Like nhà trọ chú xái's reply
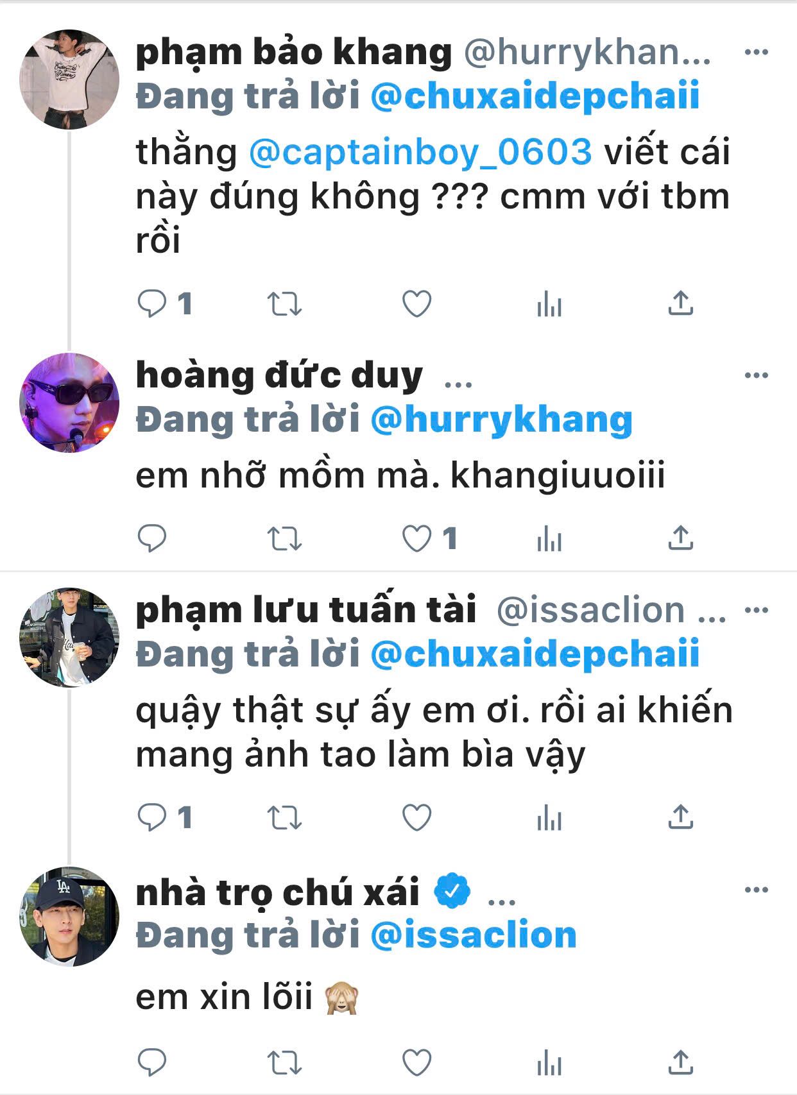Viewport: 797px width, 1095px height. [x=416, y=1062]
